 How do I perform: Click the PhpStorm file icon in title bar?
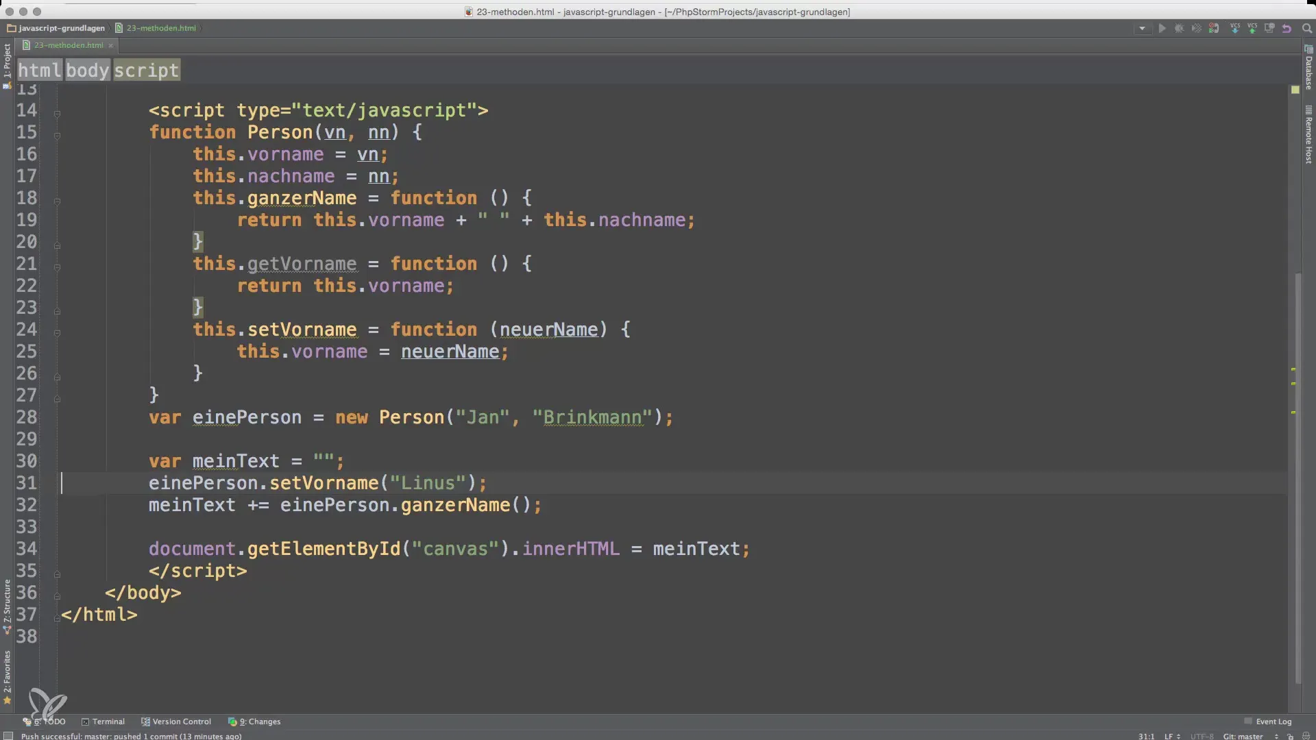(469, 12)
